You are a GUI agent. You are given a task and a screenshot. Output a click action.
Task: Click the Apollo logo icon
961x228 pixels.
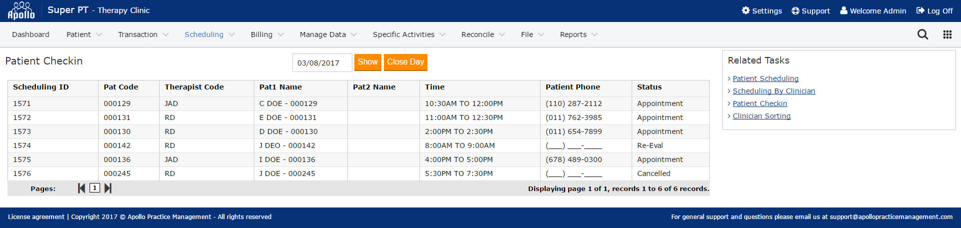21,10
